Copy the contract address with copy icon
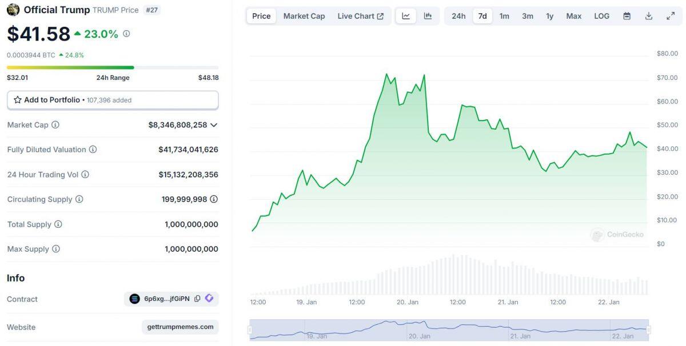The height and width of the screenshot is (346, 686). point(197,299)
